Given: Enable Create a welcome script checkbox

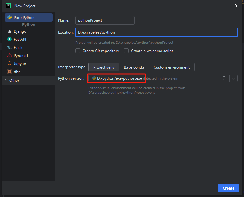Looking at the screenshot, I should (126, 51).
